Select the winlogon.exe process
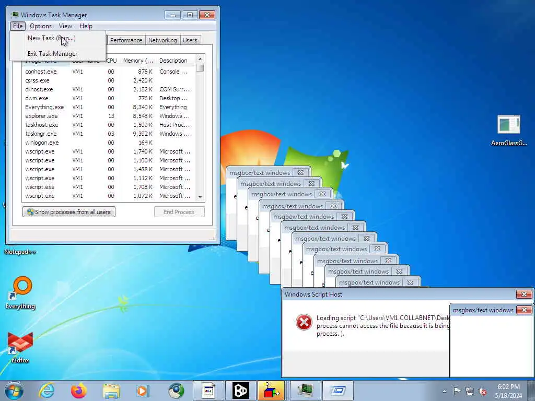Viewport: 535px width, 401px height. (x=109, y=143)
